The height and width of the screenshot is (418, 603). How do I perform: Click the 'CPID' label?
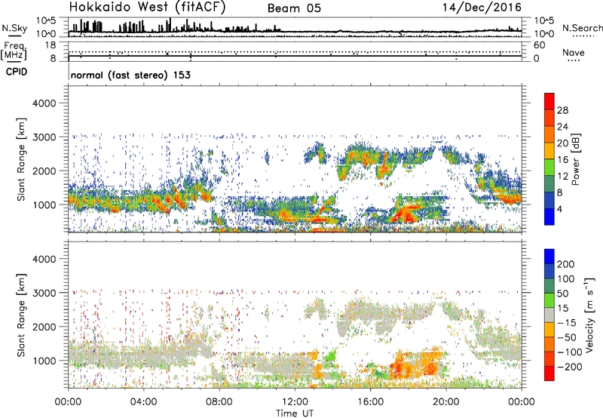click(x=17, y=72)
